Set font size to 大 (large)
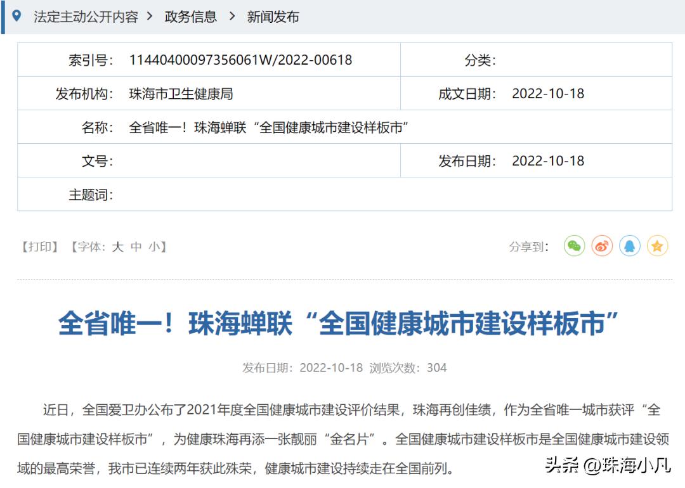The height and width of the screenshot is (488, 685). [117, 247]
